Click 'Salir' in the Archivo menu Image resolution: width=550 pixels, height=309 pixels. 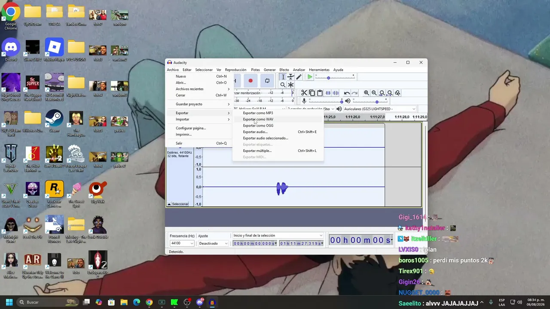click(x=199, y=143)
